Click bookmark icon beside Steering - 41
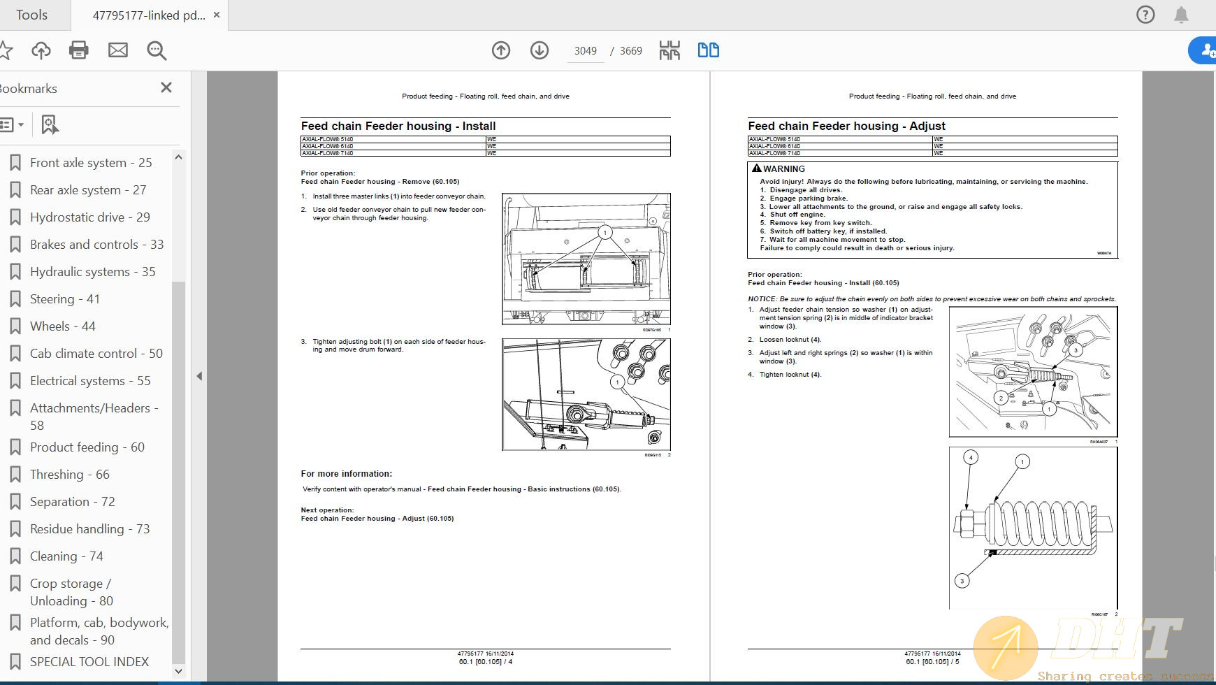The height and width of the screenshot is (685, 1216). [x=15, y=299]
